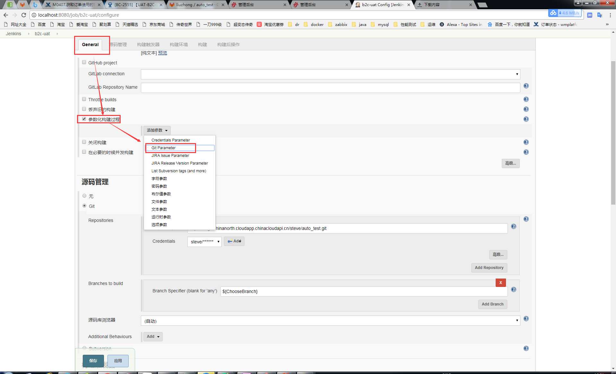Open help for Branch Specifier field
The width and height of the screenshot is (616, 374).
point(514,289)
